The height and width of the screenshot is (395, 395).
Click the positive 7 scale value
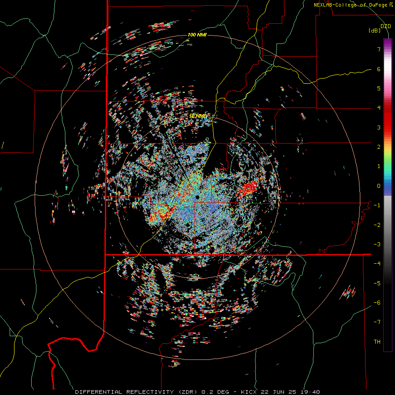tap(379, 49)
